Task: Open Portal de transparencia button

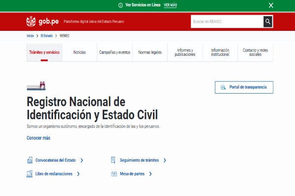Action: coord(244,87)
